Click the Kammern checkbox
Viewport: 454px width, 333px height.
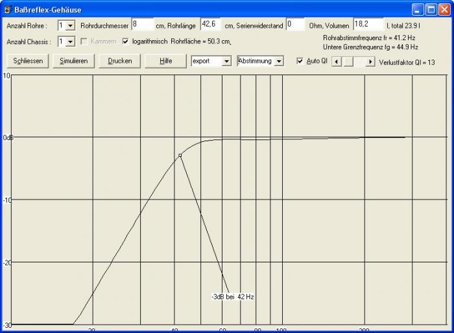[84, 41]
